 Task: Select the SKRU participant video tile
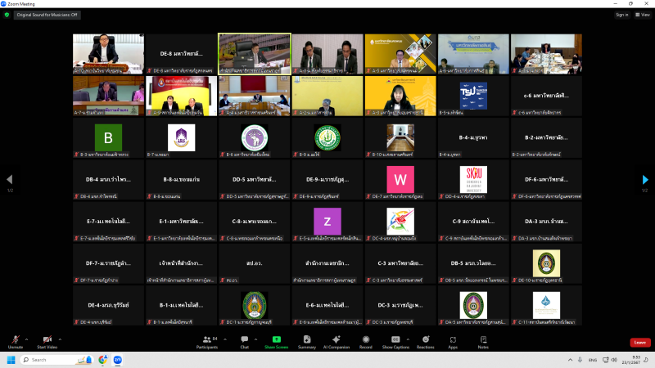(474, 180)
